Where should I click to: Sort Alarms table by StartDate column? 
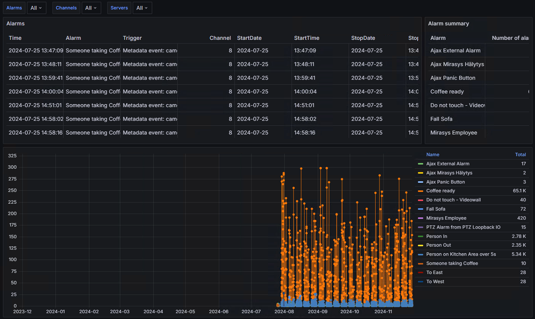249,38
